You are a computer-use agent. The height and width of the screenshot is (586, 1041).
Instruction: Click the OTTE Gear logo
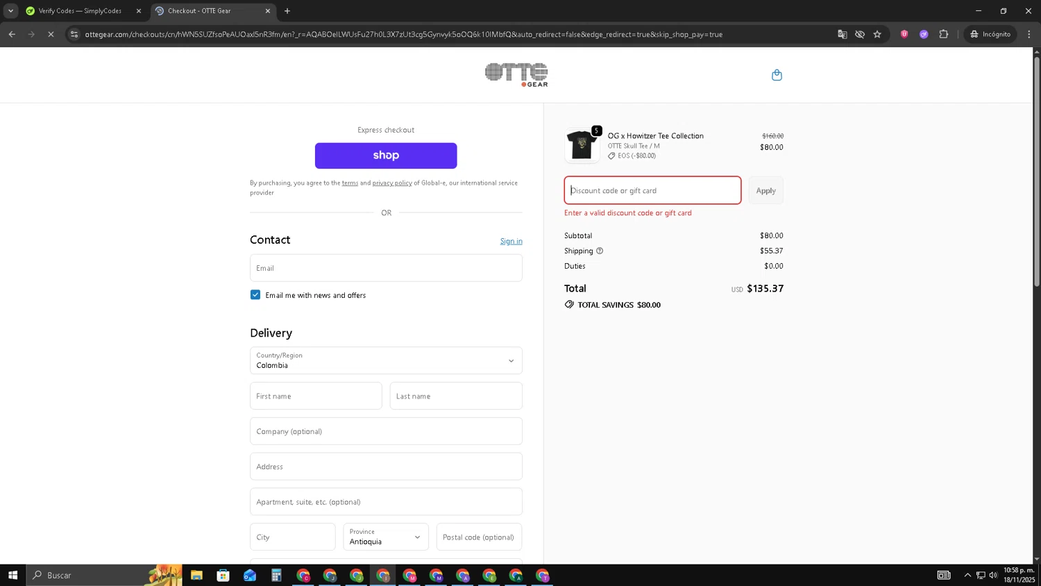(x=516, y=75)
